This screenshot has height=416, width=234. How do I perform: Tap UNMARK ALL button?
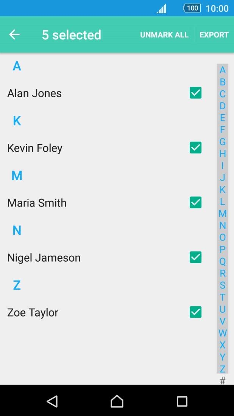coord(164,35)
